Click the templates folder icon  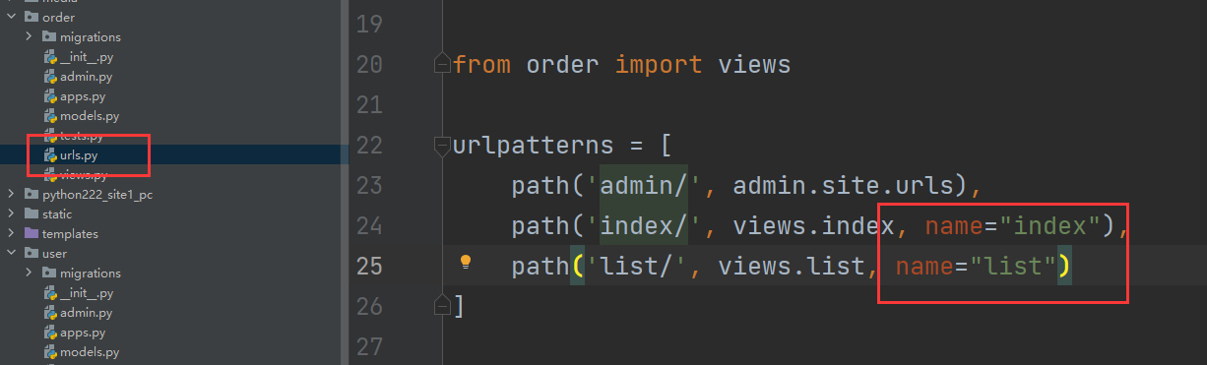pyautogui.click(x=32, y=233)
